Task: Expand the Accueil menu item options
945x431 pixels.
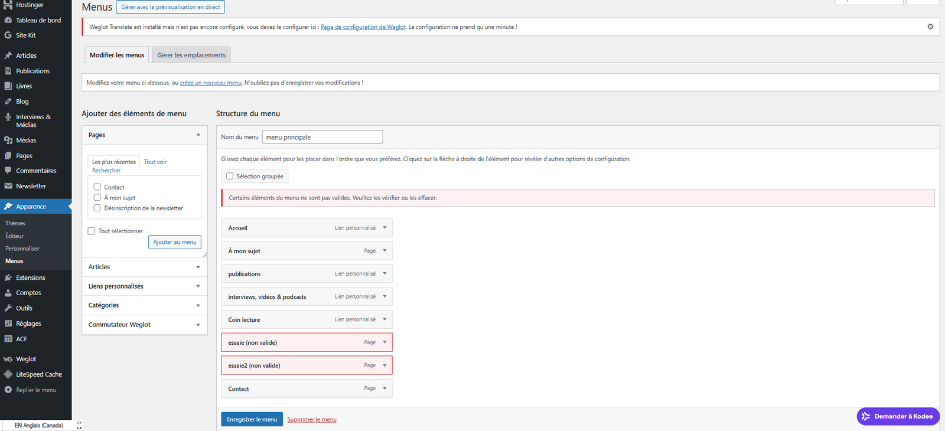Action: 384,228
